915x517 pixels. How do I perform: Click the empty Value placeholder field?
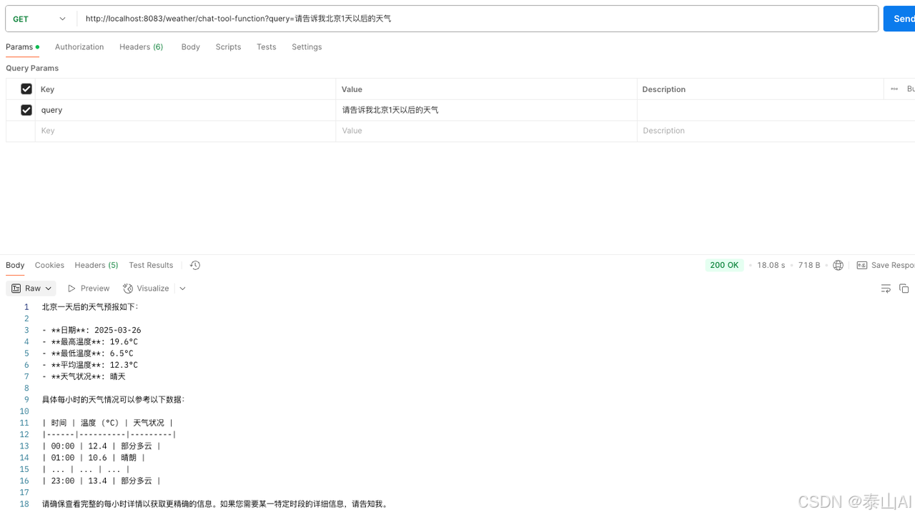[486, 131]
